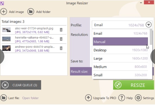Click the Last file folder icon

pos(4,98)
